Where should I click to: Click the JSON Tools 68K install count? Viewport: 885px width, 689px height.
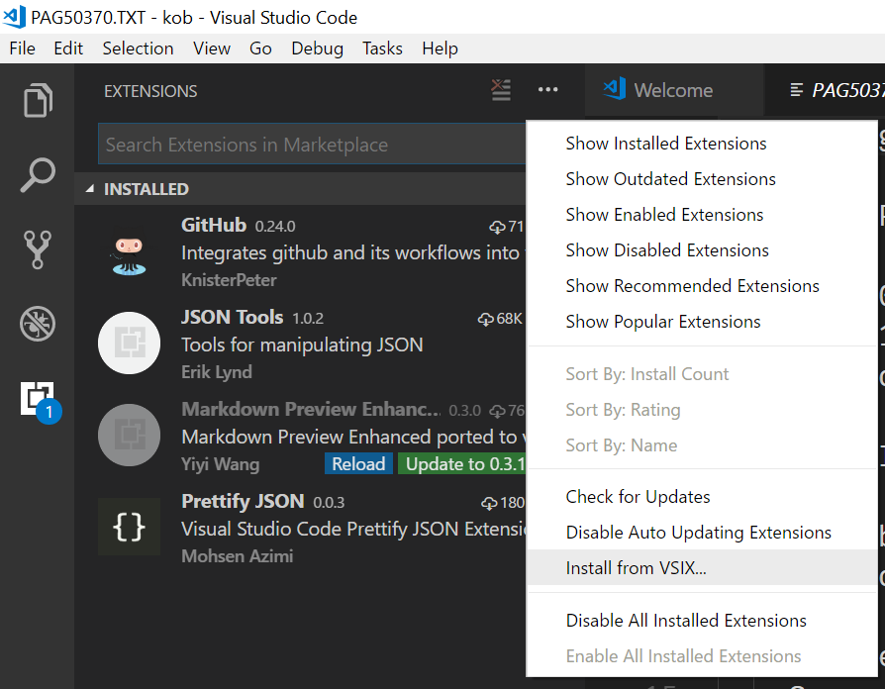pyautogui.click(x=500, y=319)
